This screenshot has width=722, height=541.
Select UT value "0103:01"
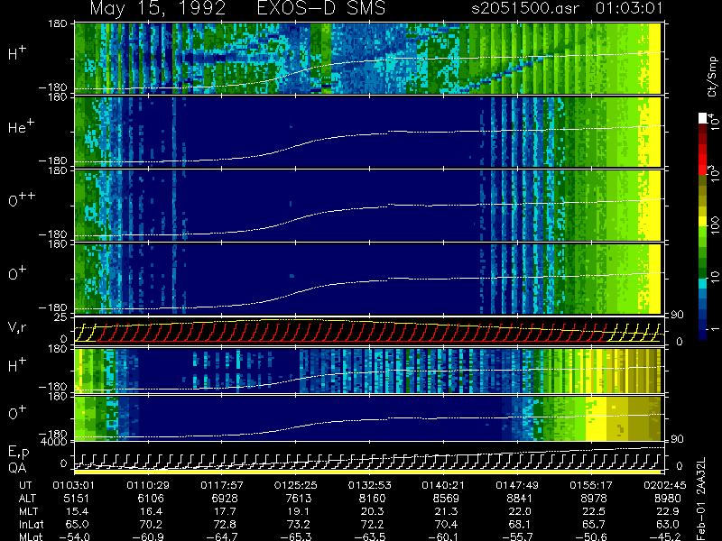(71, 485)
